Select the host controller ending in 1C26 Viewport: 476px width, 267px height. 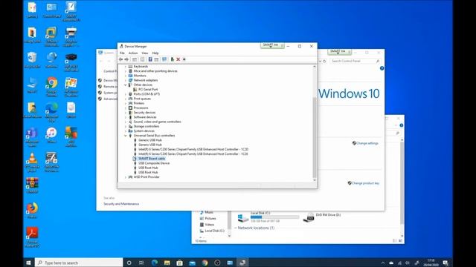coord(193,154)
